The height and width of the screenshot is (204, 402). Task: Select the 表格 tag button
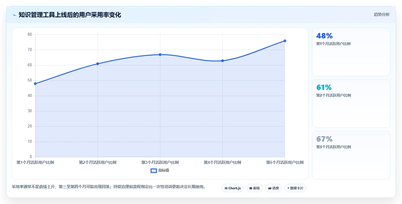pos(254,188)
